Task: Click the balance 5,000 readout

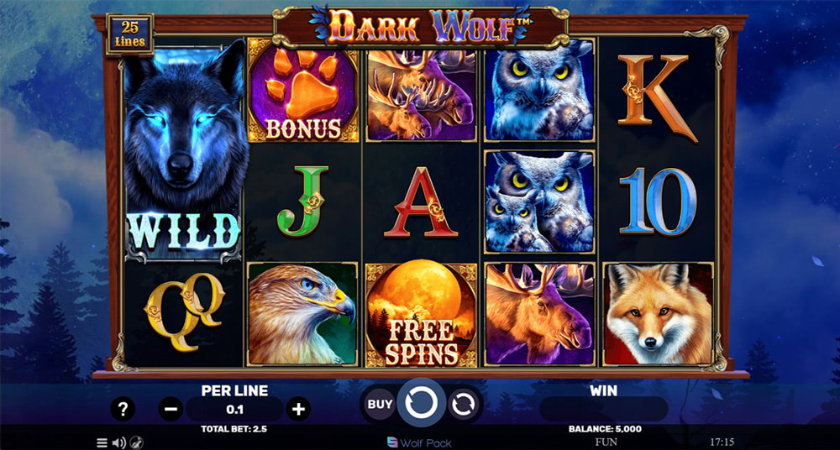Action: pyautogui.click(x=605, y=429)
